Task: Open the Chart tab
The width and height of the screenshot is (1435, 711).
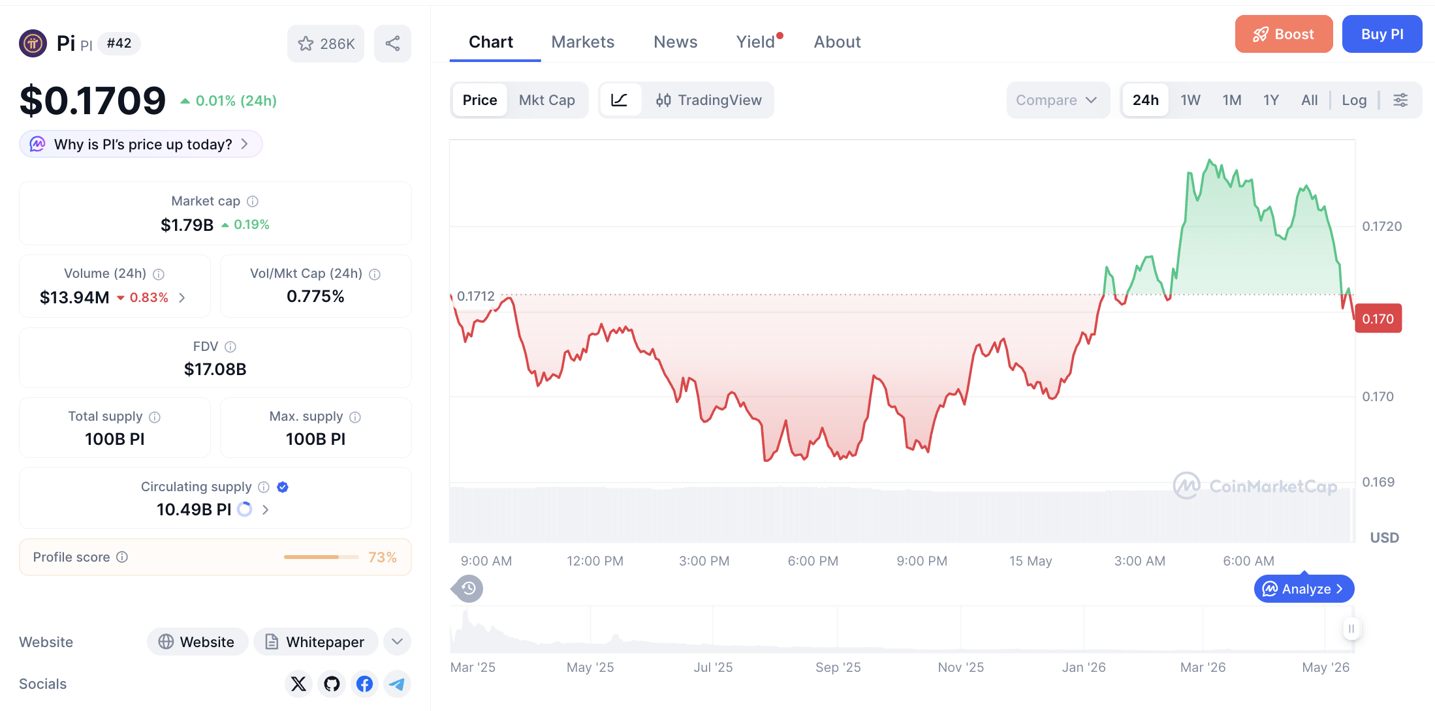Action: [x=491, y=42]
